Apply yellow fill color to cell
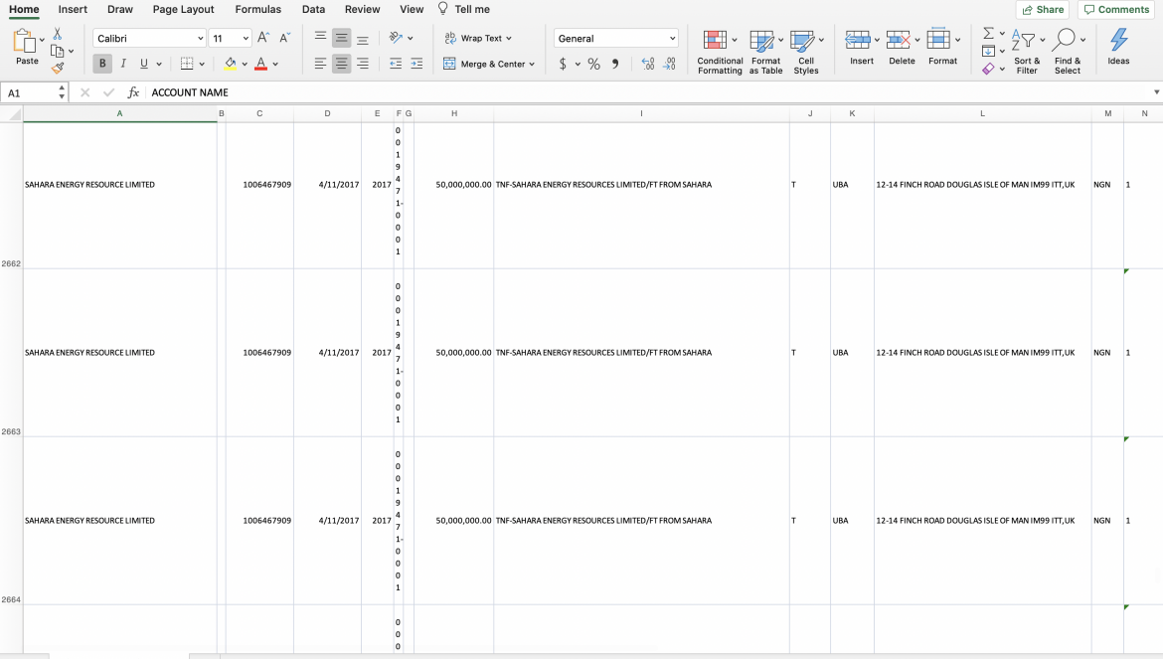 [x=230, y=64]
